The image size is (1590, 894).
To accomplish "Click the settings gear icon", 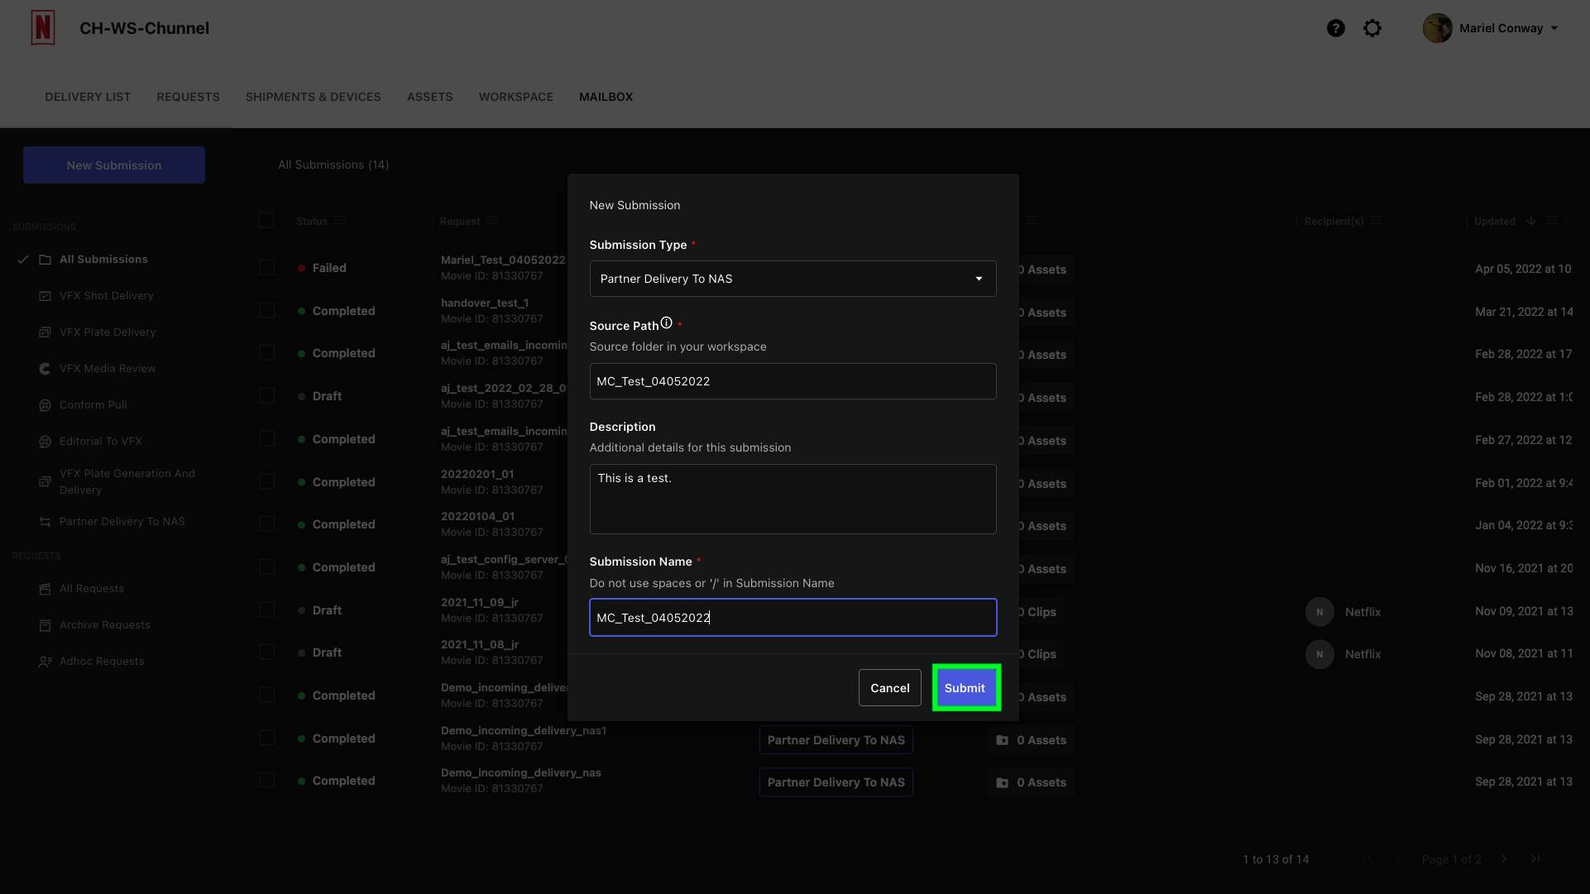I will tap(1372, 27).
